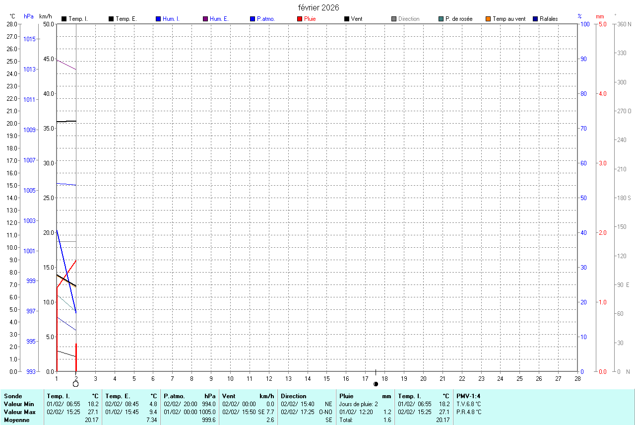
Task: Click the teal P. de rosée legend square
Action: click(x=441, y=19)
